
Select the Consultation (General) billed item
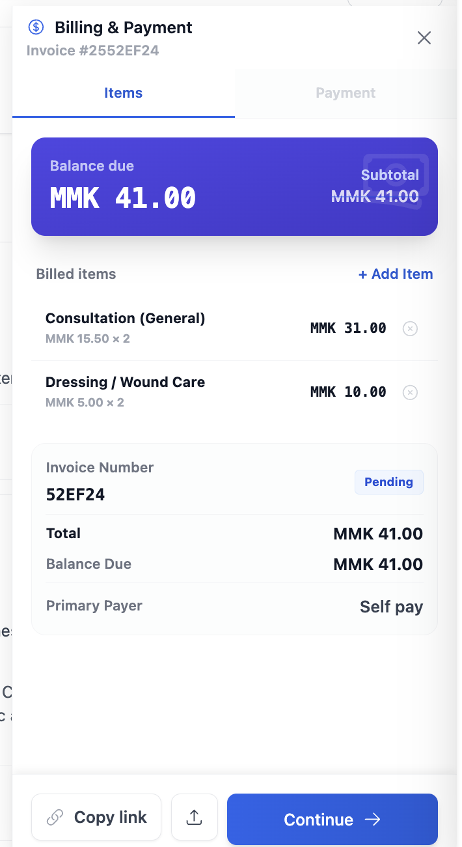[125, 319]
